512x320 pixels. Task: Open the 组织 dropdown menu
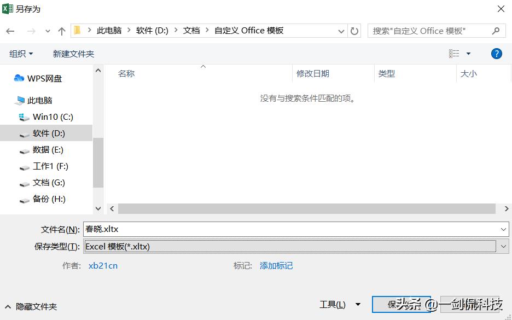(x=21, y=53)
